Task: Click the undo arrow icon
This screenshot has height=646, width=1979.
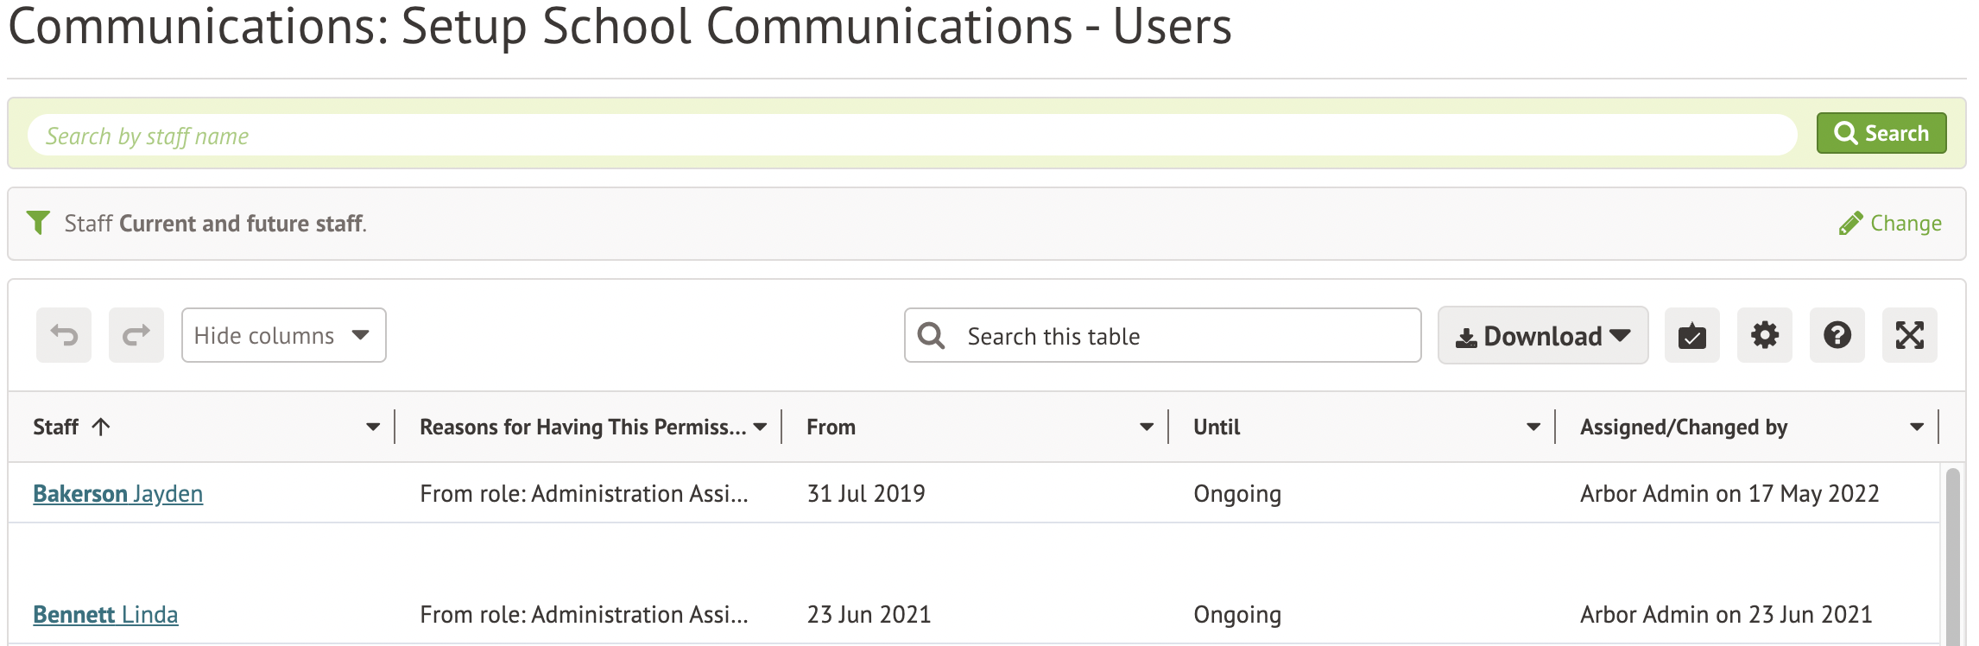Action: click(x=64, y=335)
